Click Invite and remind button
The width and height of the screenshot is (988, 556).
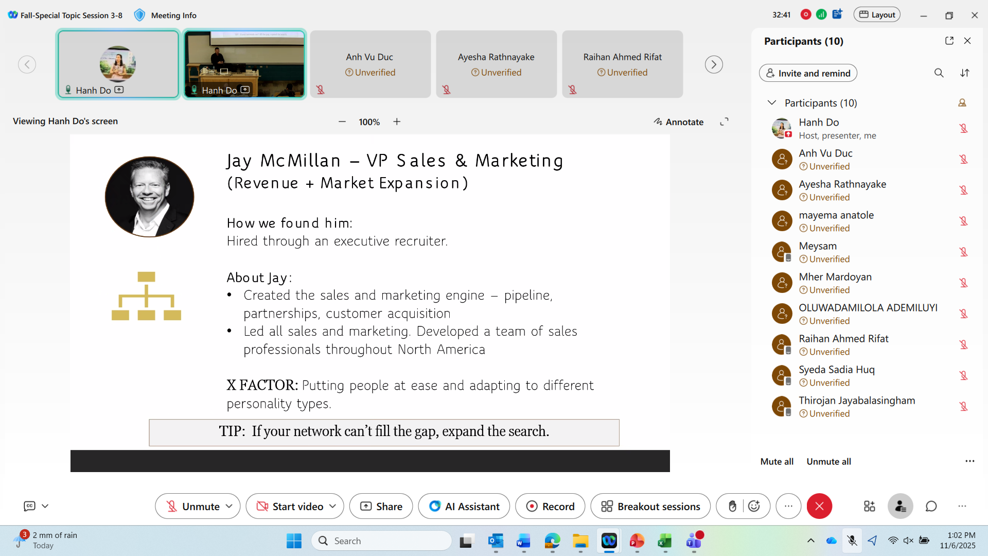point(808,73)
